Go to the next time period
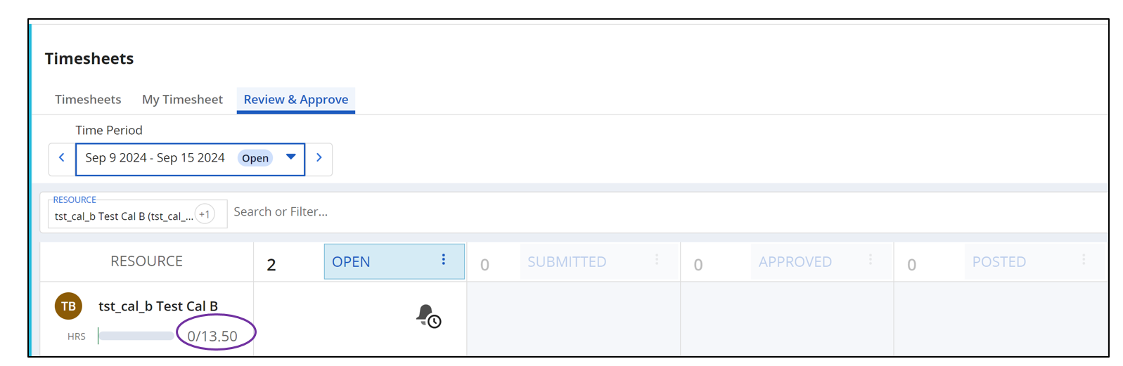This screenshot has width=1123, height=366. pyautogui.click(x=319, y=158)
